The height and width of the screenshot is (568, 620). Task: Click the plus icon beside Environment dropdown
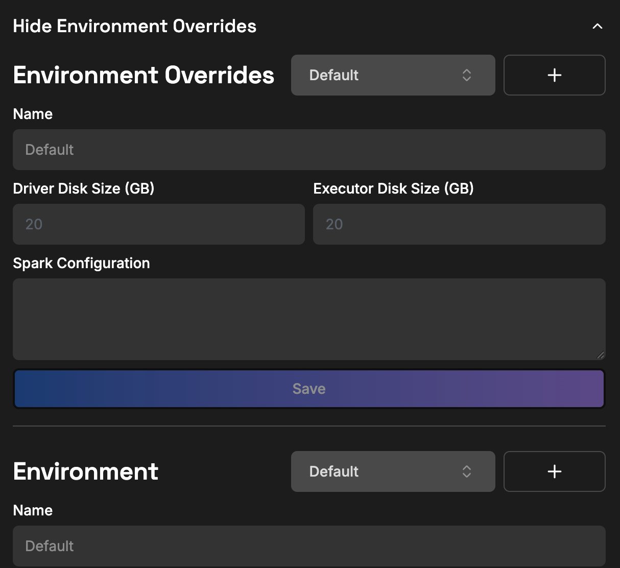point(554,471)
